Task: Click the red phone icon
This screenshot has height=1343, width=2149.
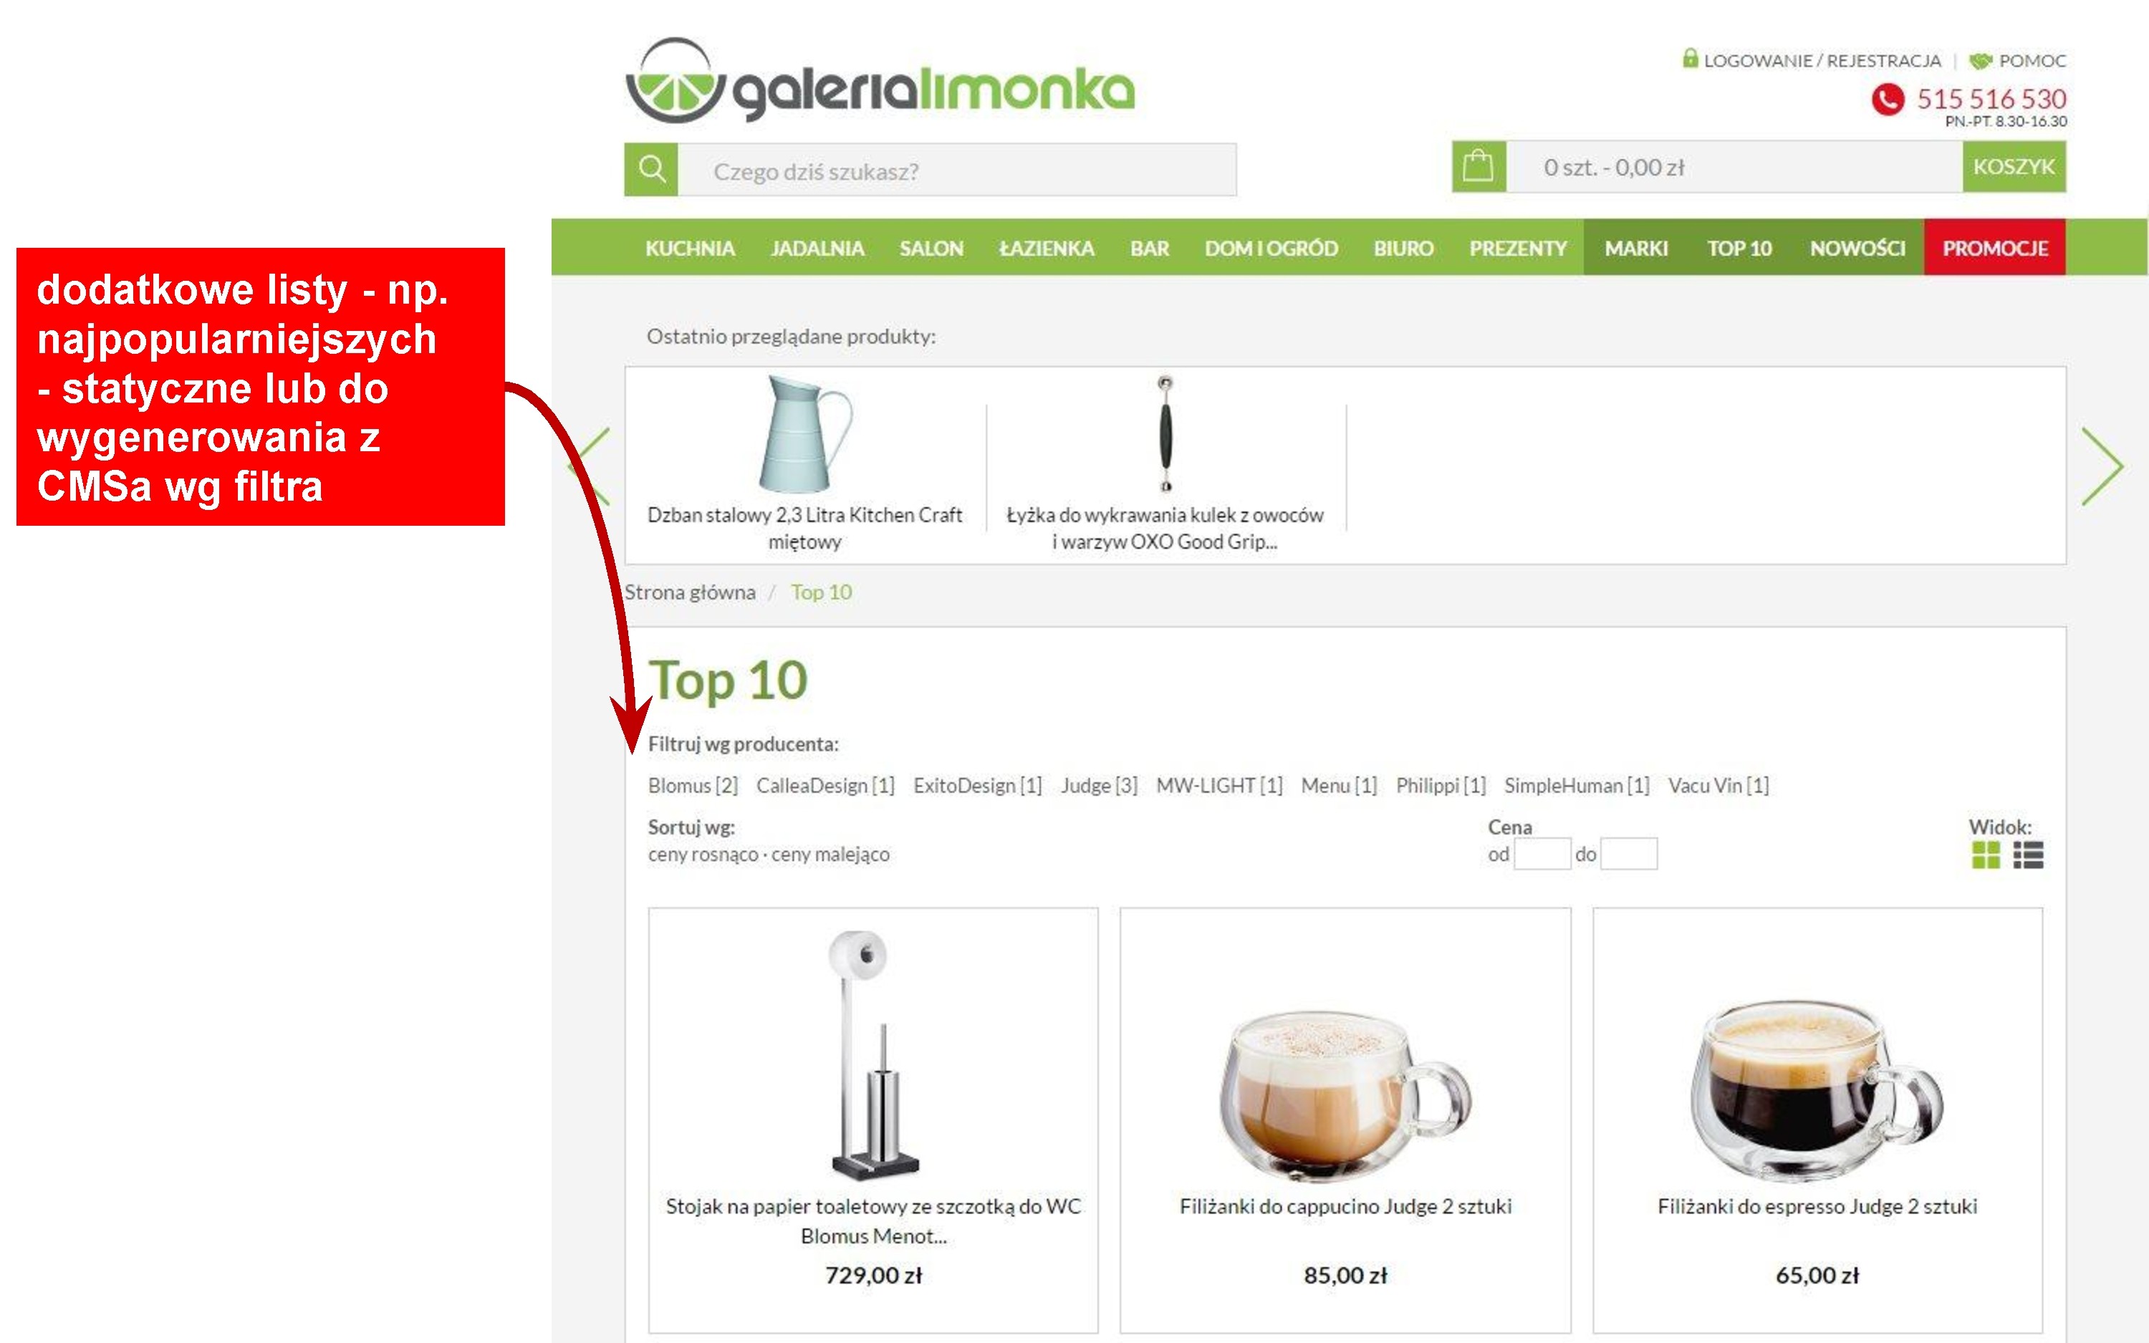Action: tap(1888, 100)
